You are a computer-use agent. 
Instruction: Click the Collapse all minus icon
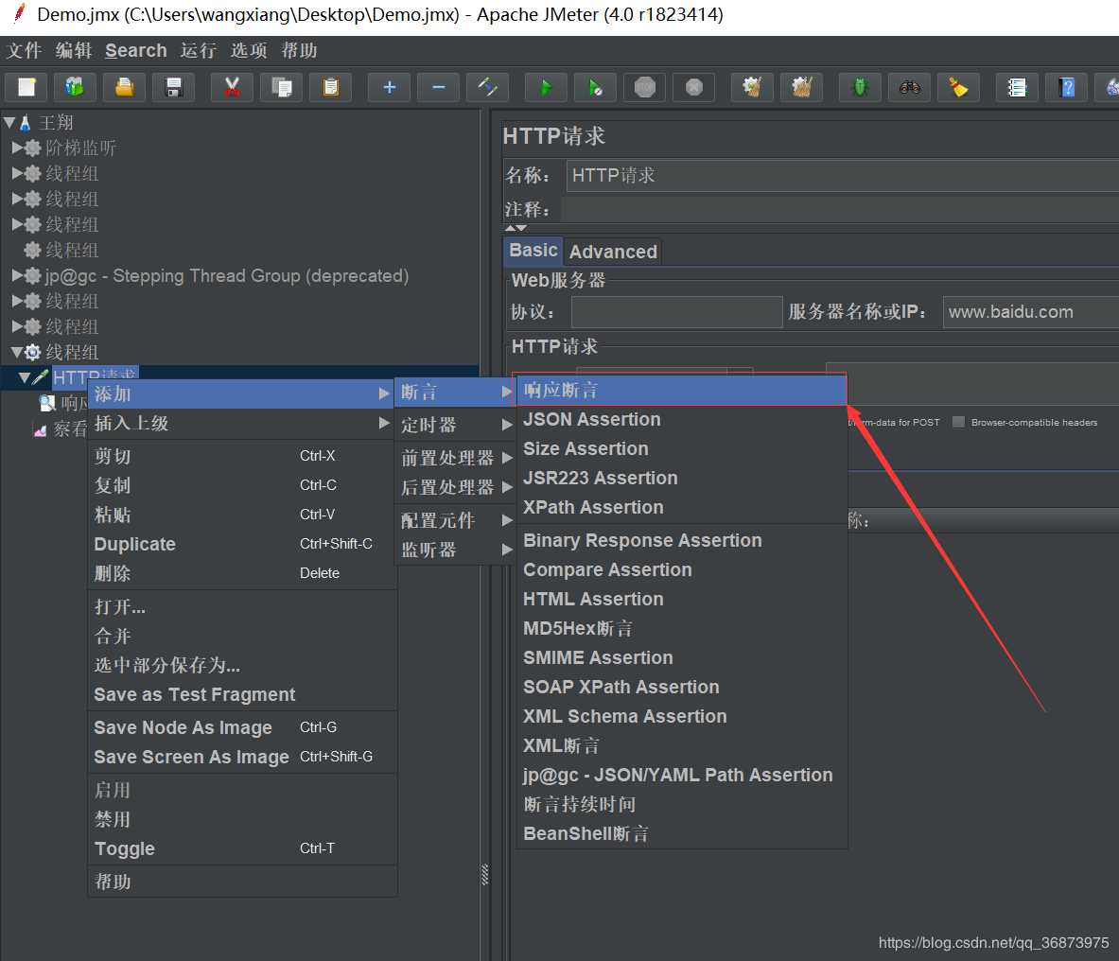pos(438,88)
